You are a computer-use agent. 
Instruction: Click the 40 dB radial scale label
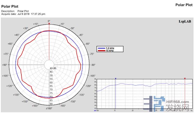(53, 68)
